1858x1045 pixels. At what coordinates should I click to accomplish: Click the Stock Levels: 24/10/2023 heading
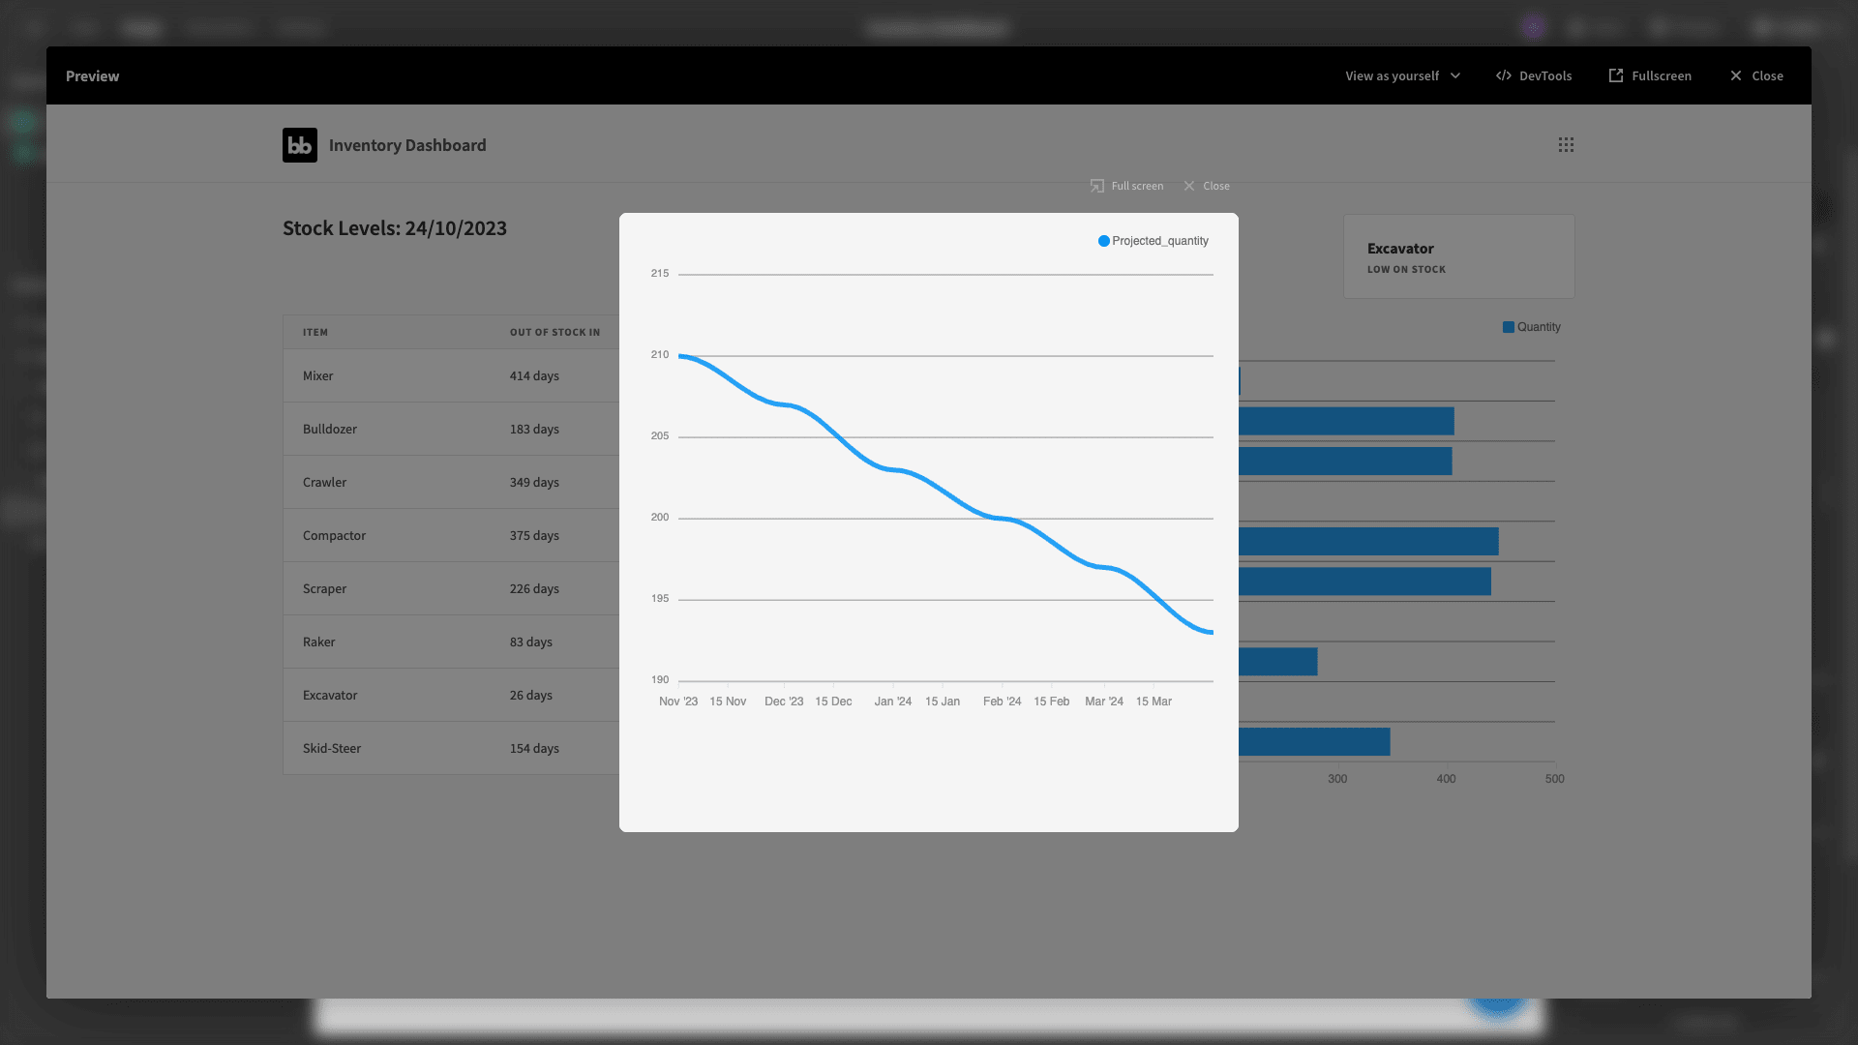[395, 228]
